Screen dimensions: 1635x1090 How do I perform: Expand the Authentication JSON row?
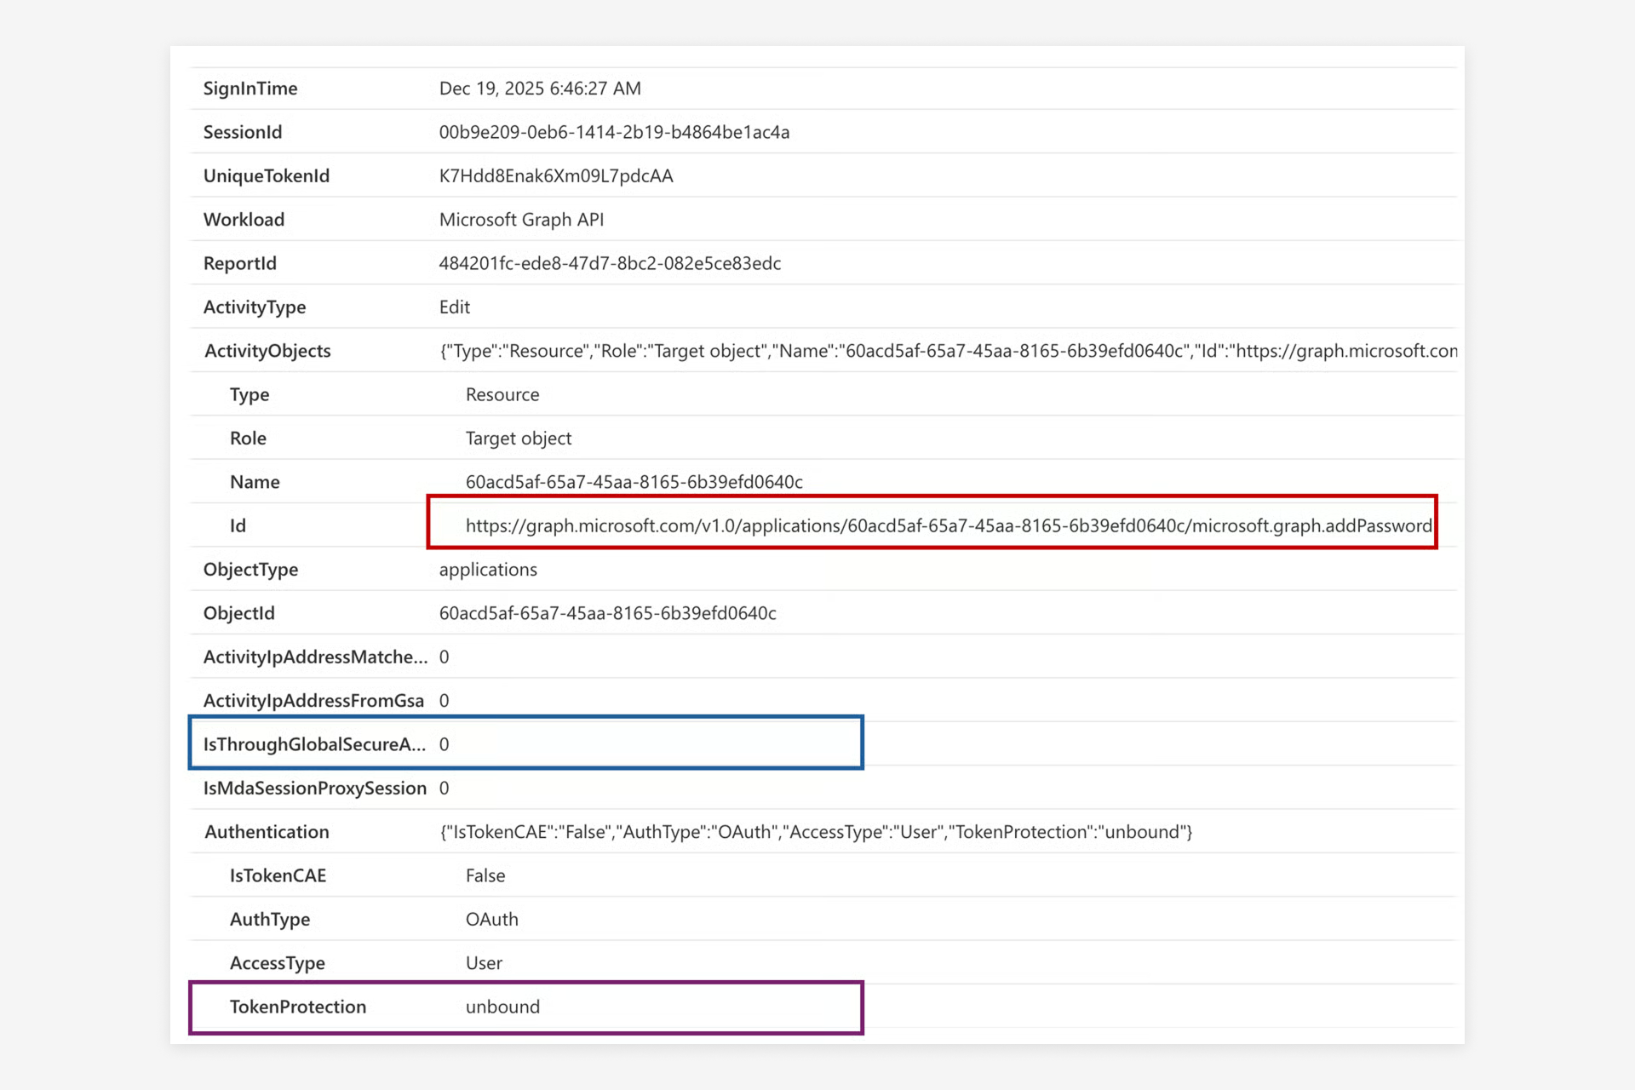[x=815, y=831]
